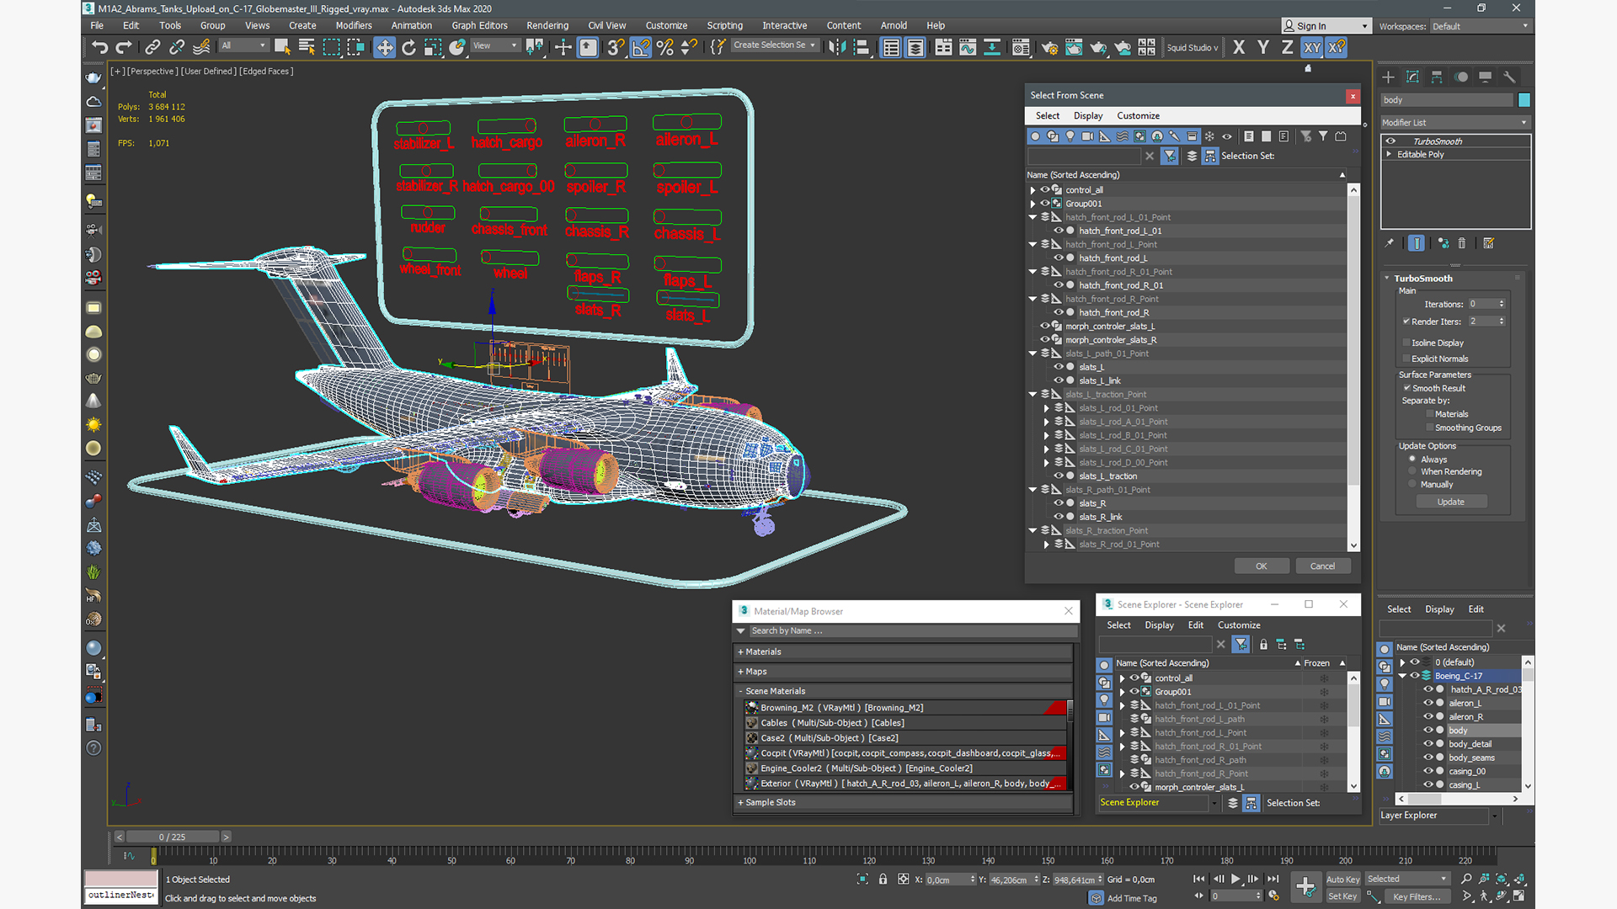Activate Select and Move tool
Image resolution: width=1617 pixels, height=909 pixels.
coord(384,47)
